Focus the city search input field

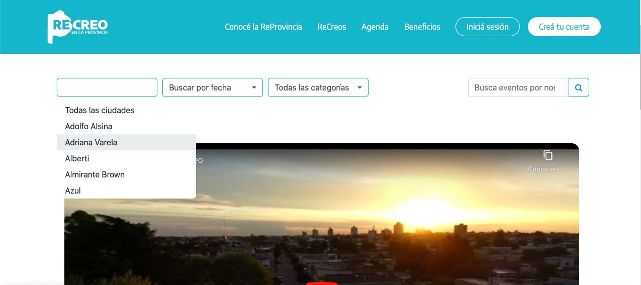(x=107, y=87)
